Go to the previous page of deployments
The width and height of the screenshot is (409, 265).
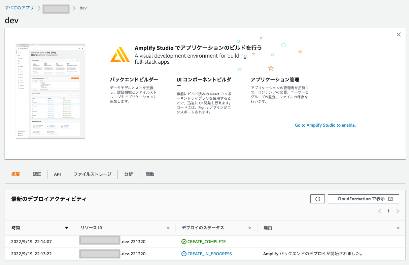coord(379,211)
